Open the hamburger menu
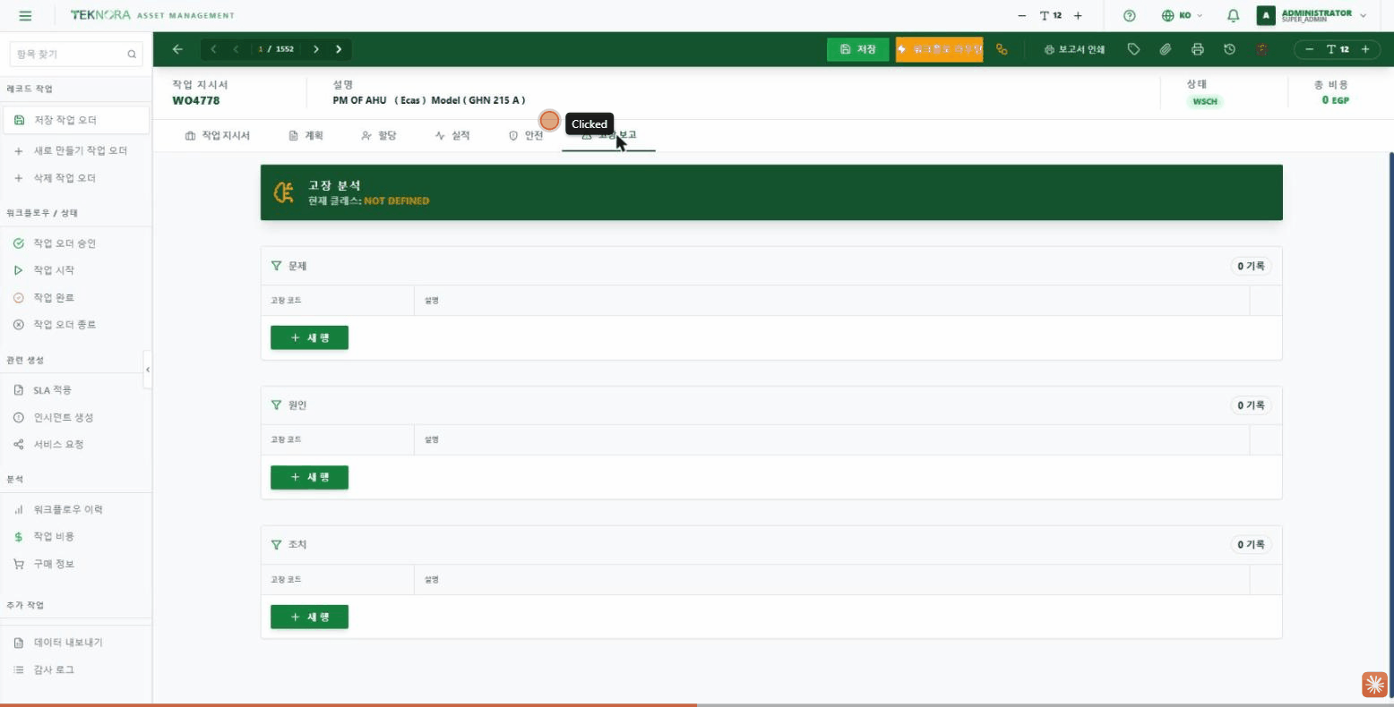Screen dimensions: 1394x707 click(25, 15)
